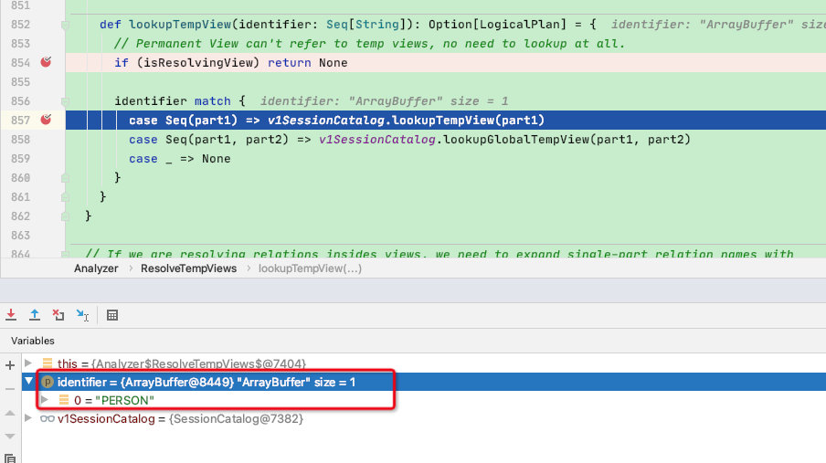Viewport: 826px width, 463px height.
Task: Click the up arrow in variables sidebar
Action: (x=10, y=414)
